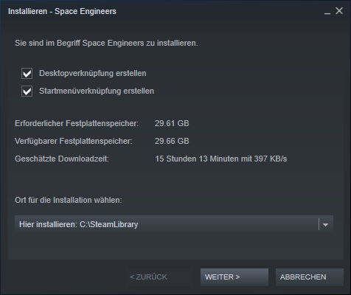Toggle the Startmenüverknüpfung erstellen checkbox
Image resolution: width=351 pixels, height=295 pixels.
27,91
